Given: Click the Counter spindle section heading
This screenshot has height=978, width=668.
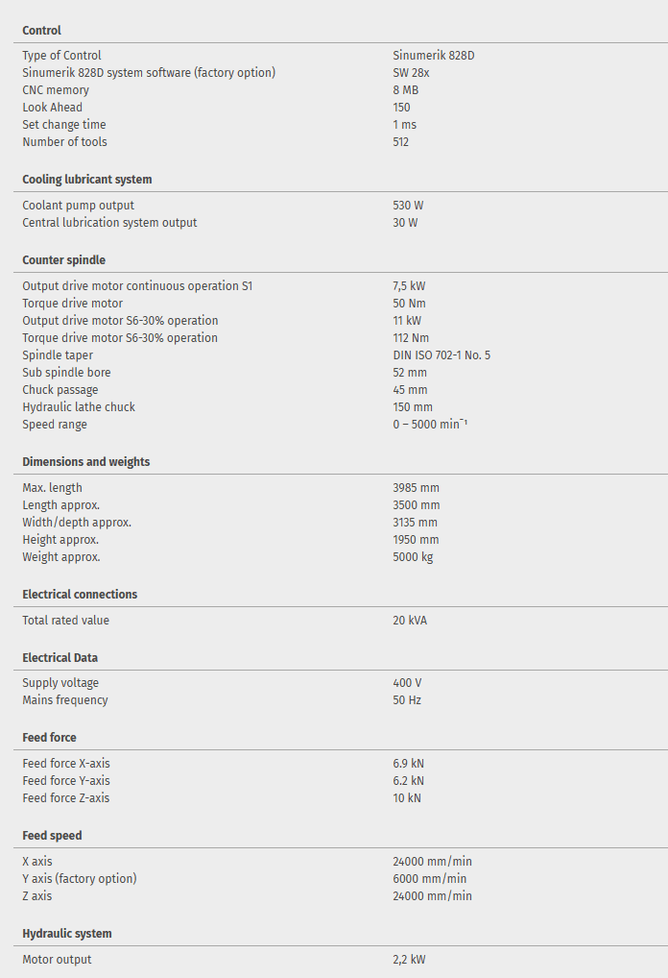Looking at the screenshot, I should 63,260.
